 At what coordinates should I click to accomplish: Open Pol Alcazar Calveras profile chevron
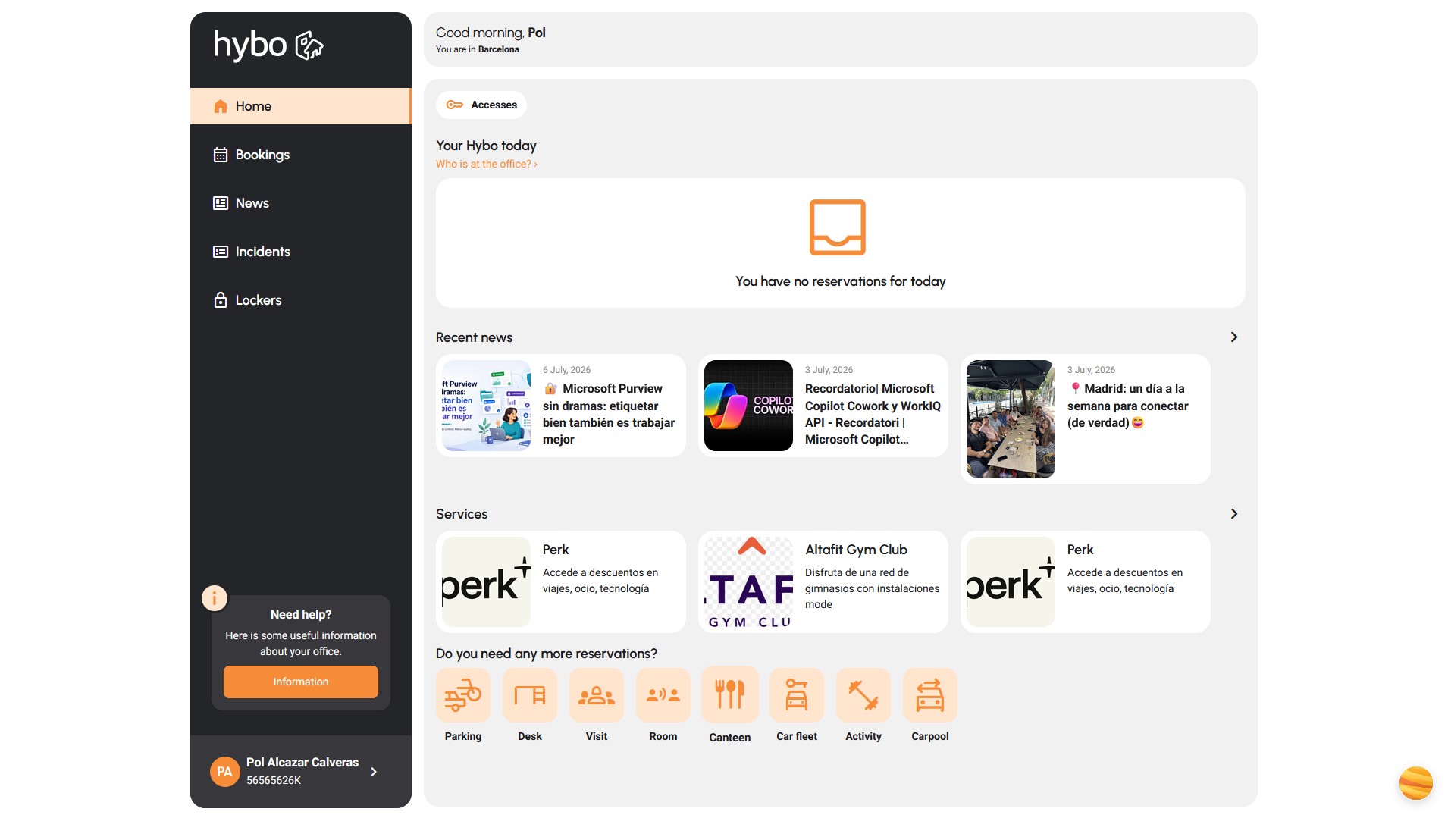pos(374,772)
